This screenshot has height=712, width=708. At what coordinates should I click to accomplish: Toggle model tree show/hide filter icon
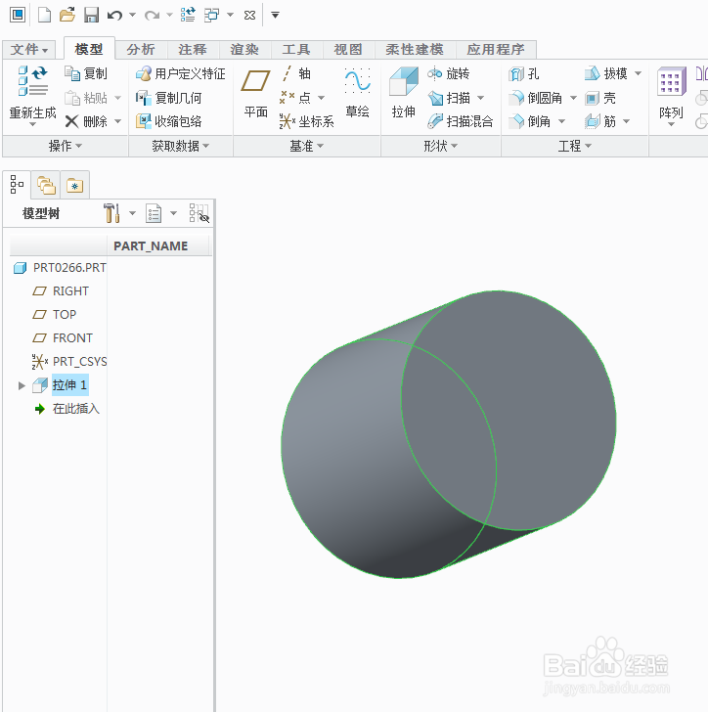tap(199, 213)
